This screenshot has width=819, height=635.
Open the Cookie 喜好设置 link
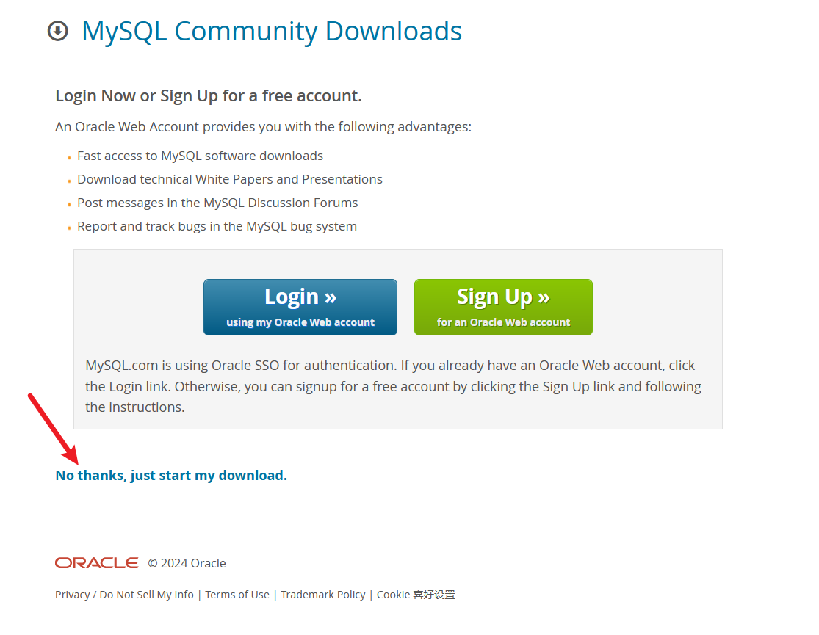[x=416, y=595]
